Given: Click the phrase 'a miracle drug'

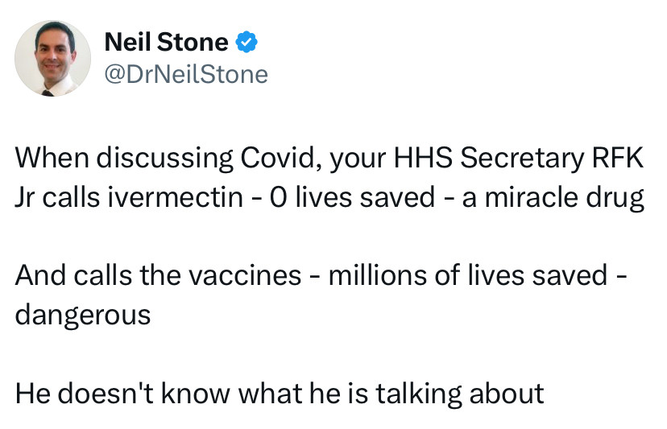Looking at the screenshot, I should click(553, 198).
